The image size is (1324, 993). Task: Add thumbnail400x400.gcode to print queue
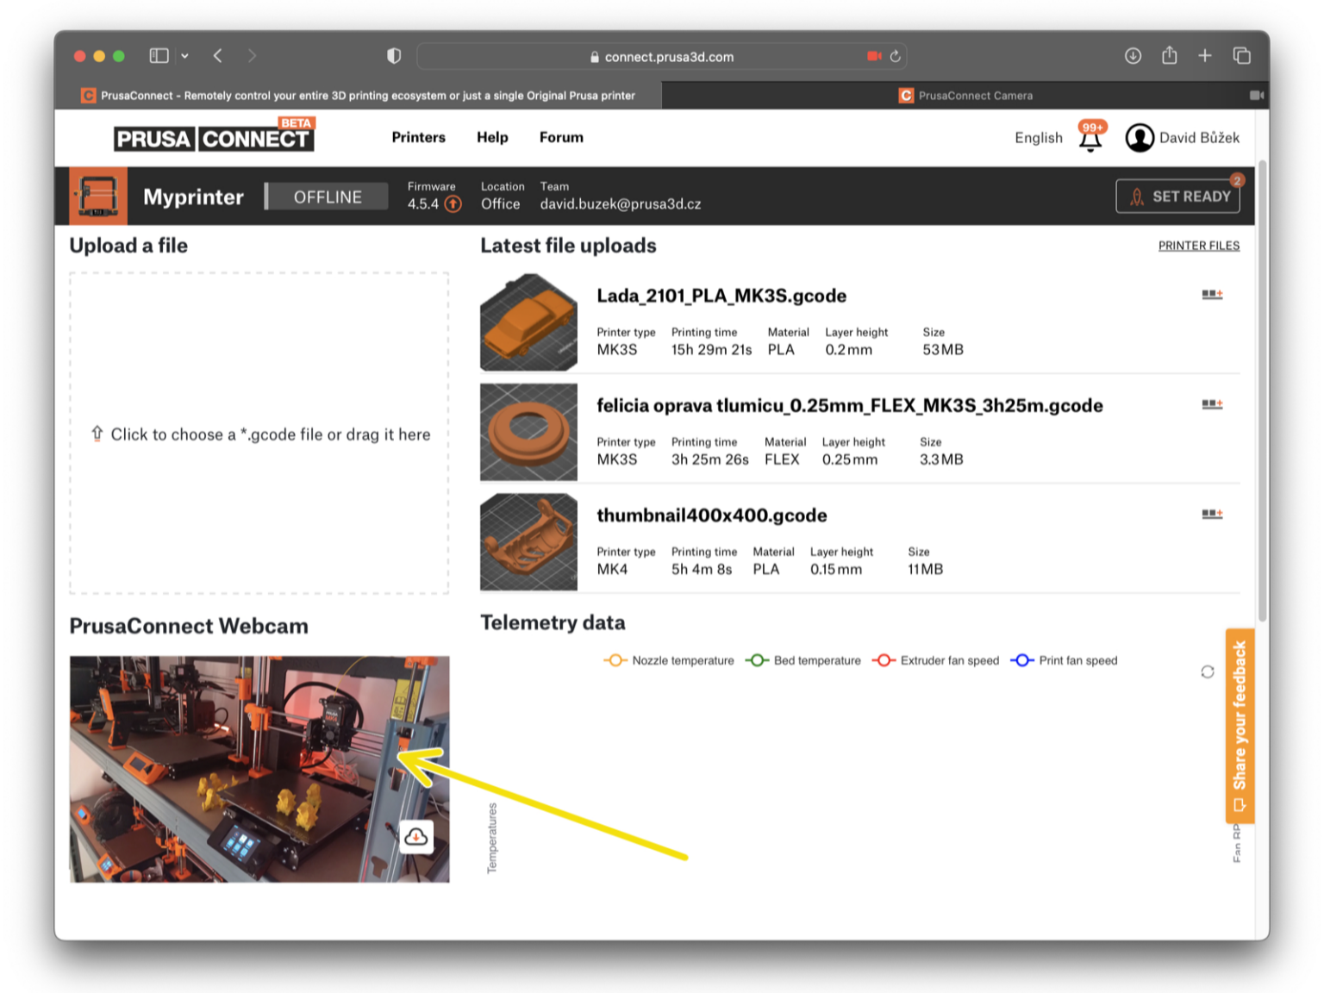(x=1212, y=513)
